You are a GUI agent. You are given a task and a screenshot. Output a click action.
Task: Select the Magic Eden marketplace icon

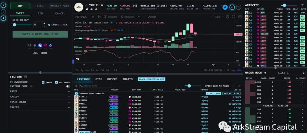(45, 45)
